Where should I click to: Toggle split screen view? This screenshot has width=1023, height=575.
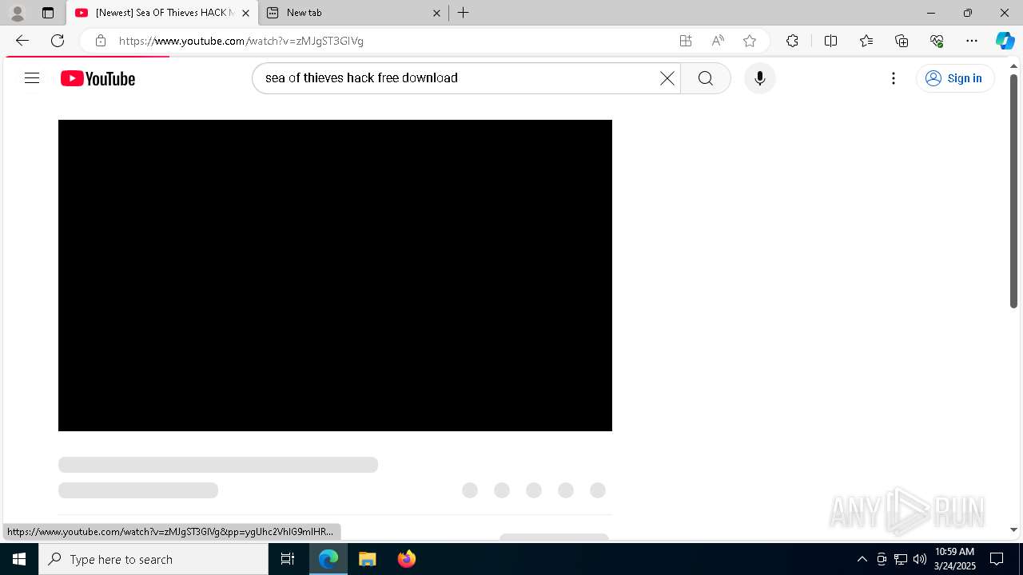(830, 41)
